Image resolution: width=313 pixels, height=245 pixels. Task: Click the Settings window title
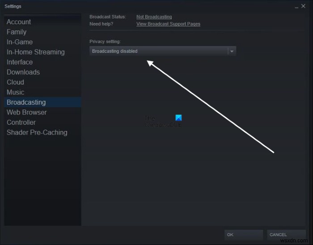(x=13, y=6)
